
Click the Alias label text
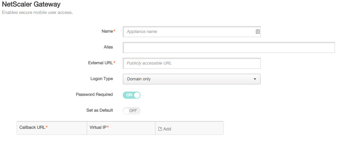pyautogui.click(x=108, y=47)
